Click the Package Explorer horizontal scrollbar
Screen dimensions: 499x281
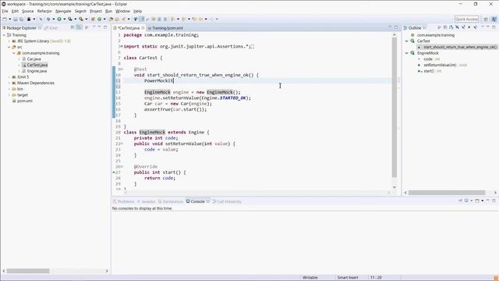pyautogui.click(x=28, y=271)
